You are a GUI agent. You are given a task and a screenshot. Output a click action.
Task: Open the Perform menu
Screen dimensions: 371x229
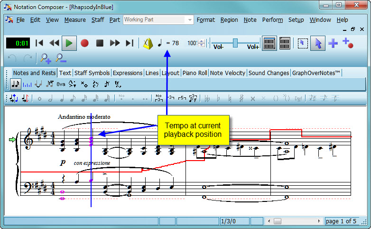tap(272, 20)
